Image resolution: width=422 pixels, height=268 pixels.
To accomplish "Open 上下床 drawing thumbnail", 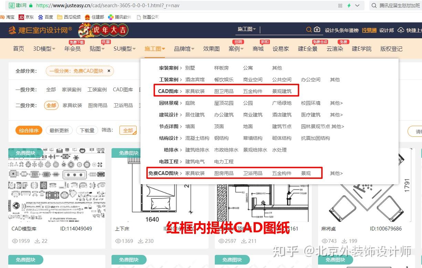I will tap(160, 185).
